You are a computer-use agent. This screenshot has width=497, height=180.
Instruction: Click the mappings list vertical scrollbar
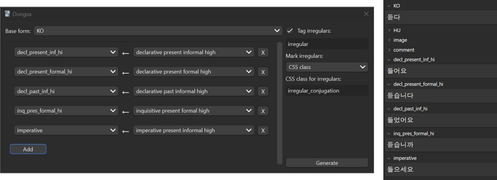point(280,102)
